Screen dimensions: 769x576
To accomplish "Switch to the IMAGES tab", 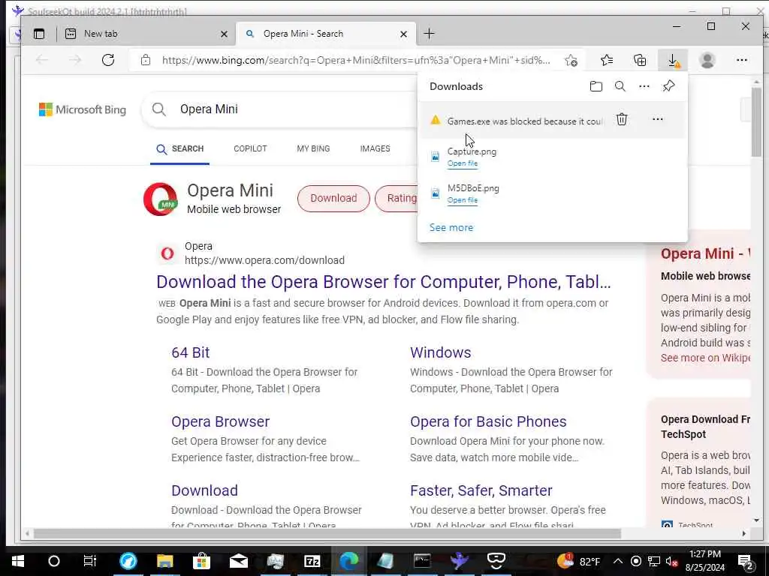I will 375,148.
